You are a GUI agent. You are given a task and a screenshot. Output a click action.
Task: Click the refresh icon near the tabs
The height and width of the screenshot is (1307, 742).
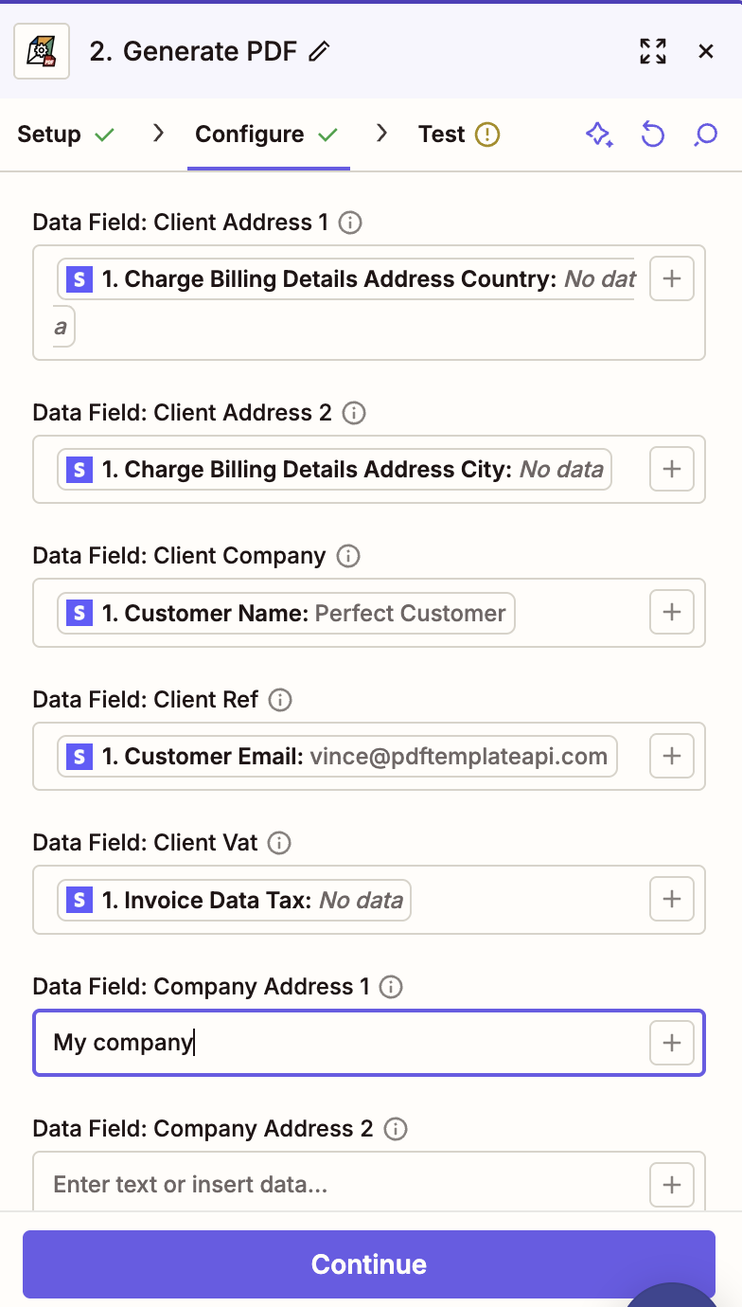(652, 134)
